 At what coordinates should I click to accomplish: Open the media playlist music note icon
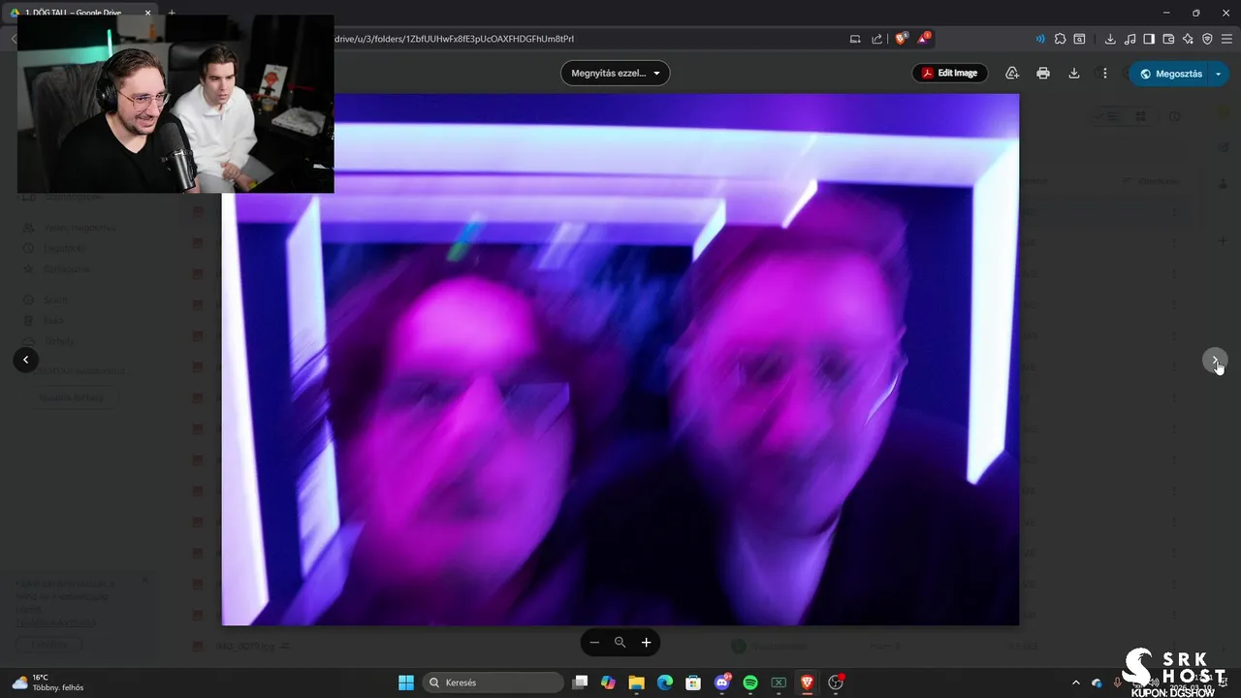[1130, 39]
